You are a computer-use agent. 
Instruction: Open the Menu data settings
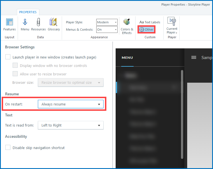coord(25,24)
